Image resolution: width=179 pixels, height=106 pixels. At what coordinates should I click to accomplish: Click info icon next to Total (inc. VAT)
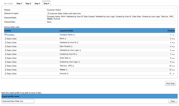coord(73,66)
